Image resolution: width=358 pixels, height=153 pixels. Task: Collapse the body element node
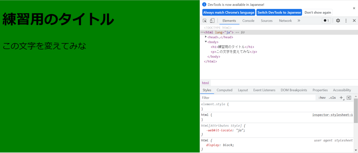coord(206,42)
